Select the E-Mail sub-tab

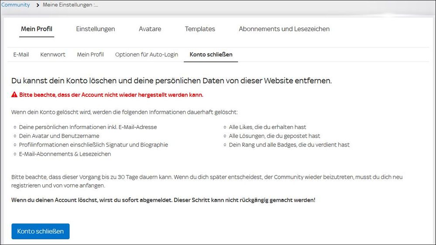[x=21, y=54]
